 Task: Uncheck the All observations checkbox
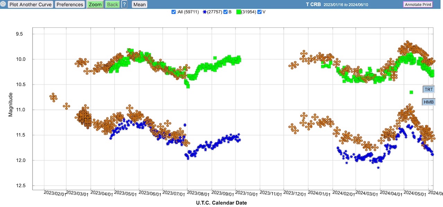pos(174,12)
